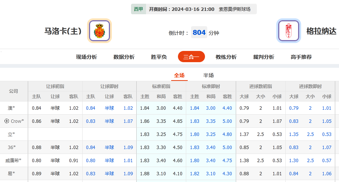View the 高手推荐 tab
The width and height of the screenshot is (339, 182).
coord(301,57)
